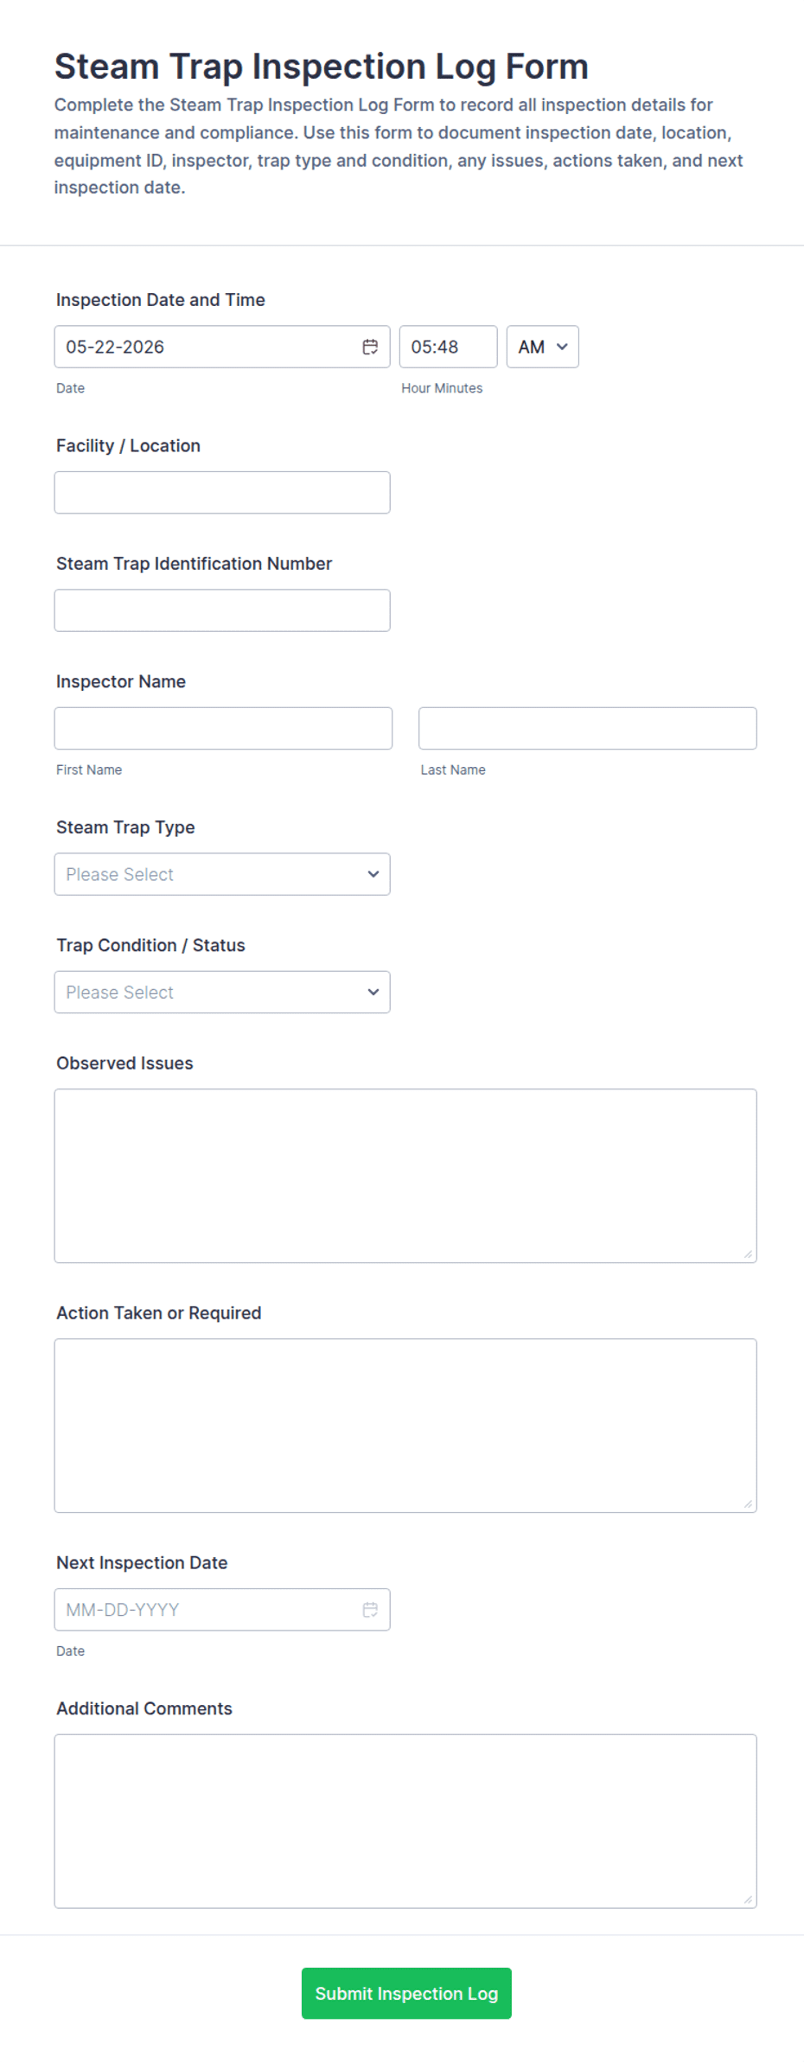This screenshot has width=804, height=2062.
Task: Submit Inspection Log button
Action: coord(406,1994)
